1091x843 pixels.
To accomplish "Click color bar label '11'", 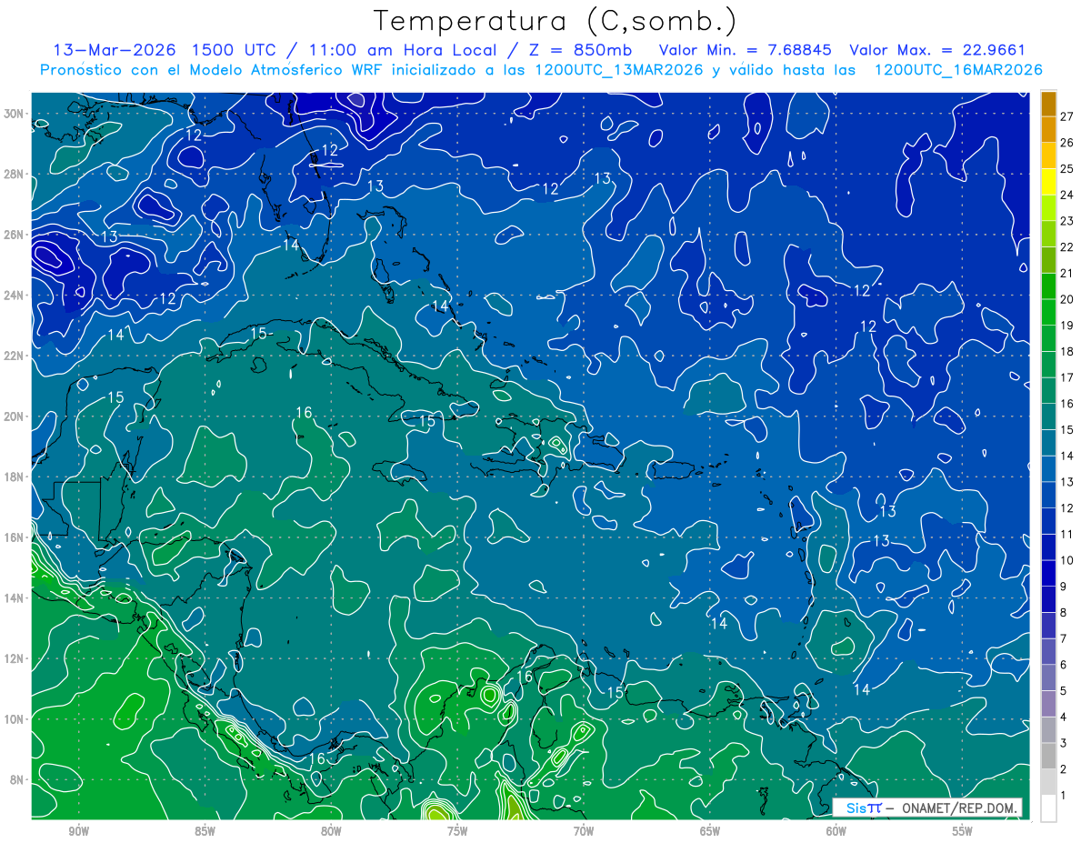I will (x=1067, y=534).
